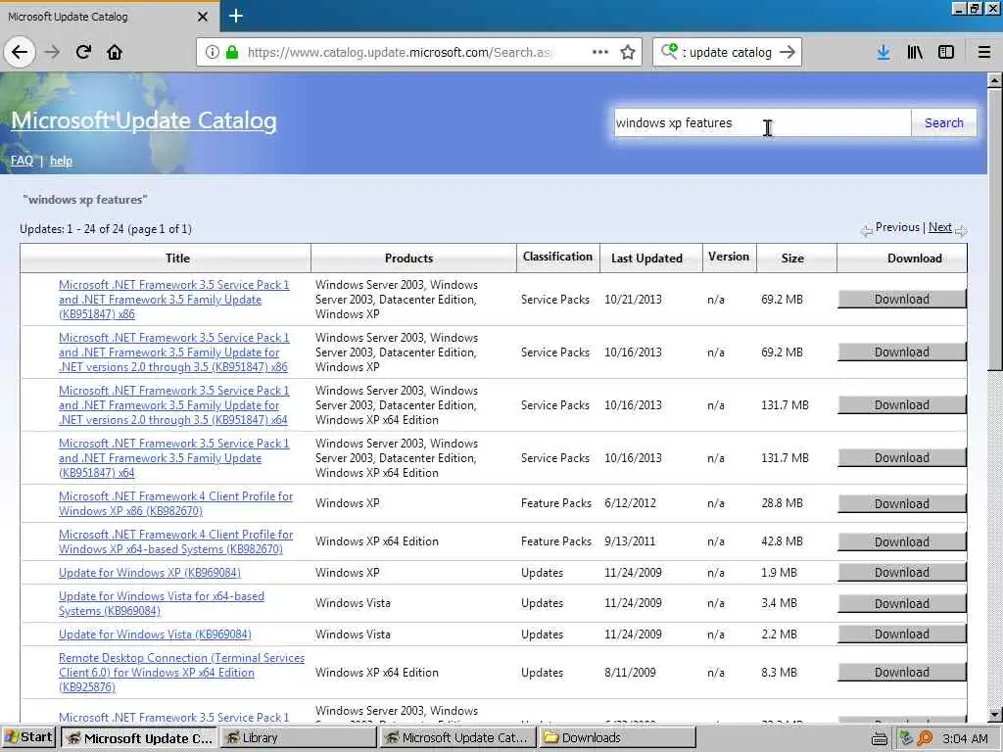Viewport: 1003px width, 752px height.
Task: Download 2.2 MB Update for Windows Vista
Action: [902, 634]
